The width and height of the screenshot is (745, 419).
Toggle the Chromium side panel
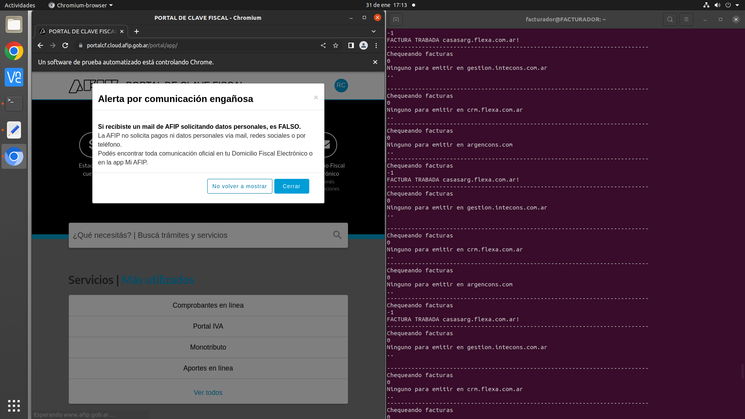point(351,45)
